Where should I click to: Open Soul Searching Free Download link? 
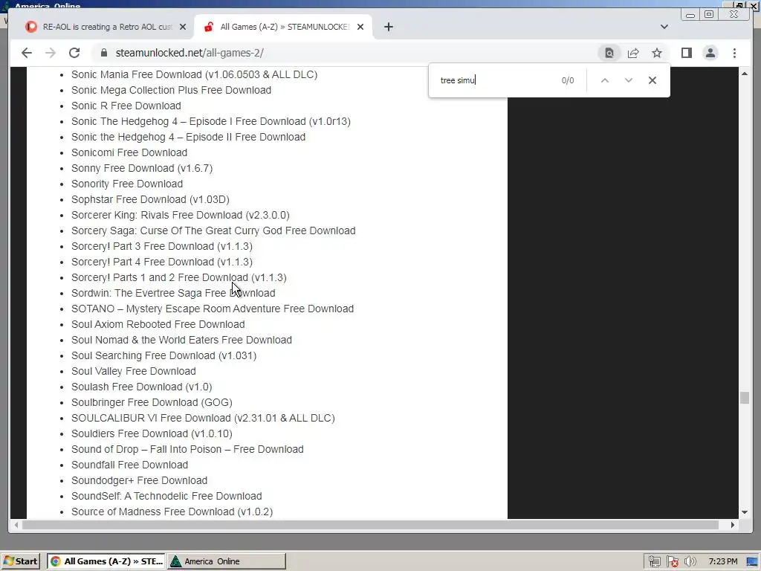point(163,355)
